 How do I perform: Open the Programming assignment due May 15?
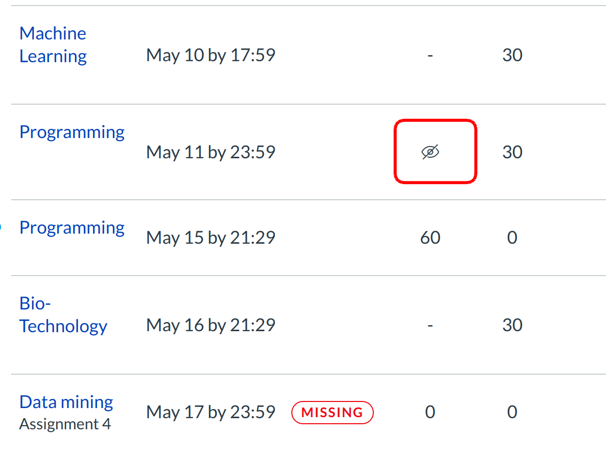click(72, 228)
